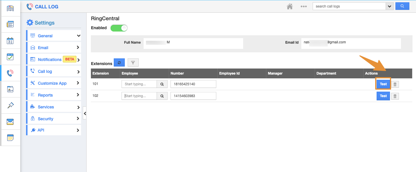This screenshot has width=416, height=172.
Task: Open Call log in the settings menu
Action: pos(45,71)
